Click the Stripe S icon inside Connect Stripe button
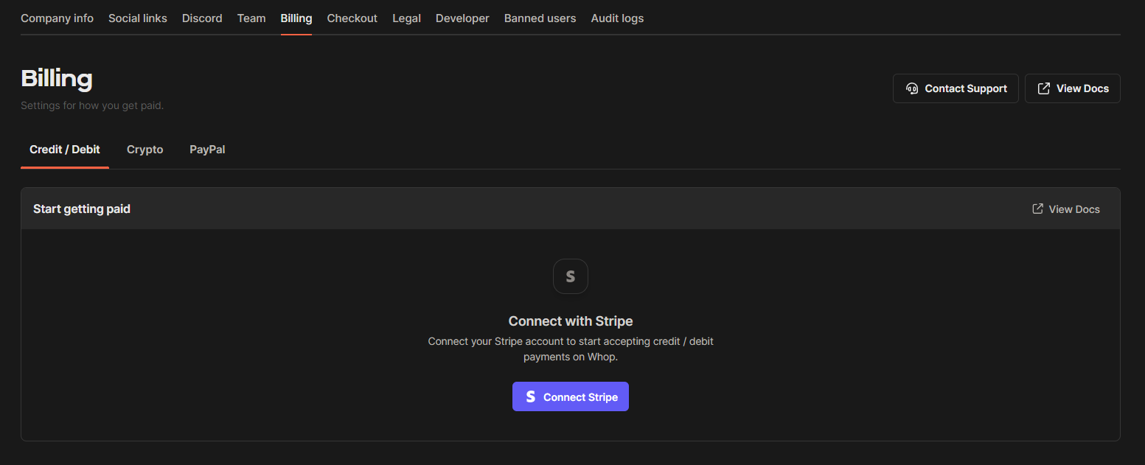Viewport: 1145px width, 465px height. pos(530,396)
